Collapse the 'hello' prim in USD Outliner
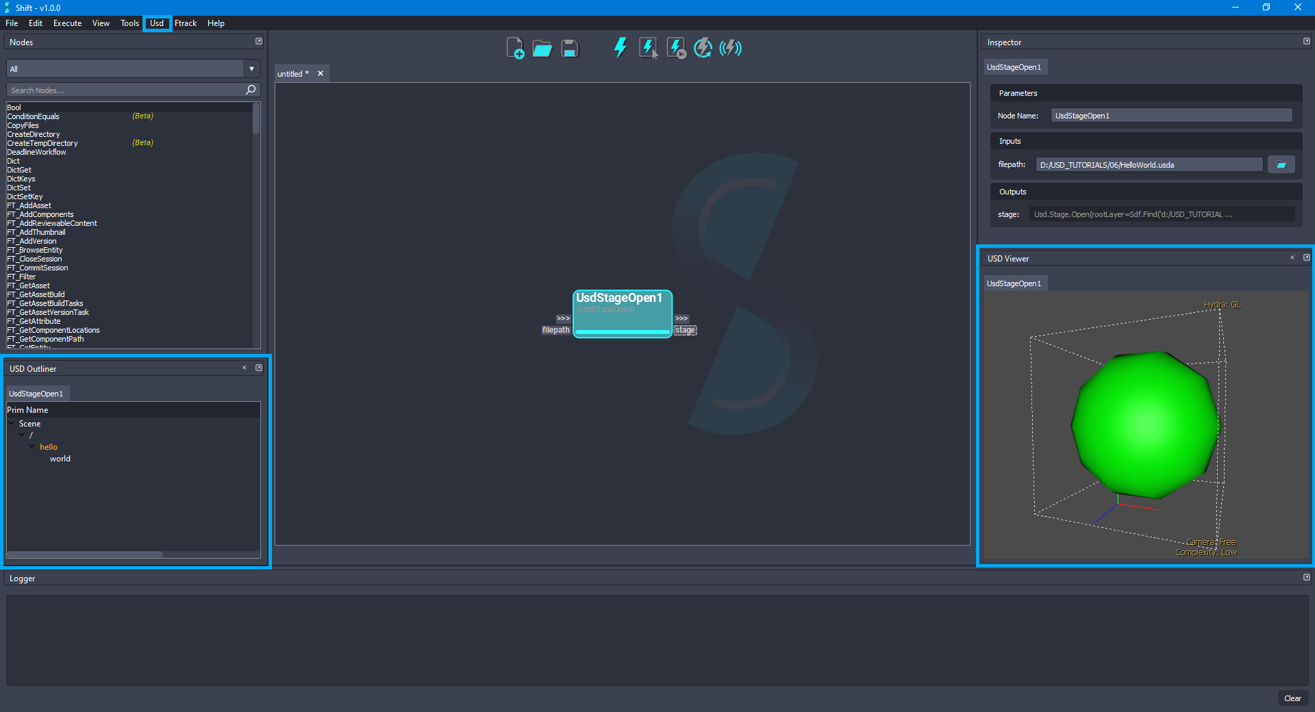1315x712 pixels. pos(32,446)
